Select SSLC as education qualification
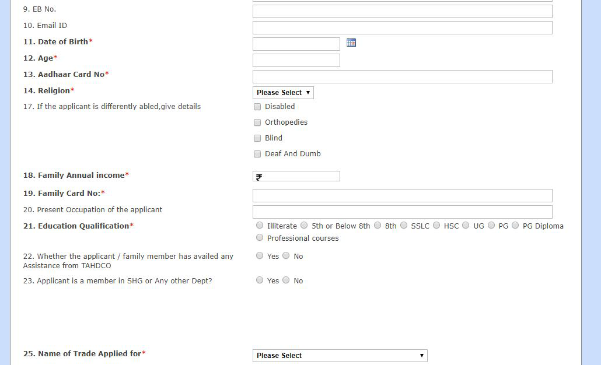 tap(404, 225)
